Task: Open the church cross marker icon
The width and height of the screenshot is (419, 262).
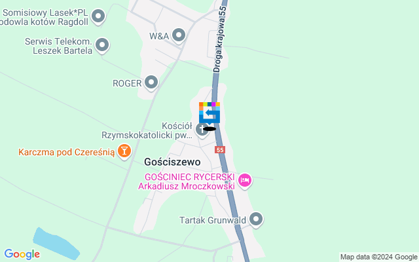Action: tap(202, 130)
